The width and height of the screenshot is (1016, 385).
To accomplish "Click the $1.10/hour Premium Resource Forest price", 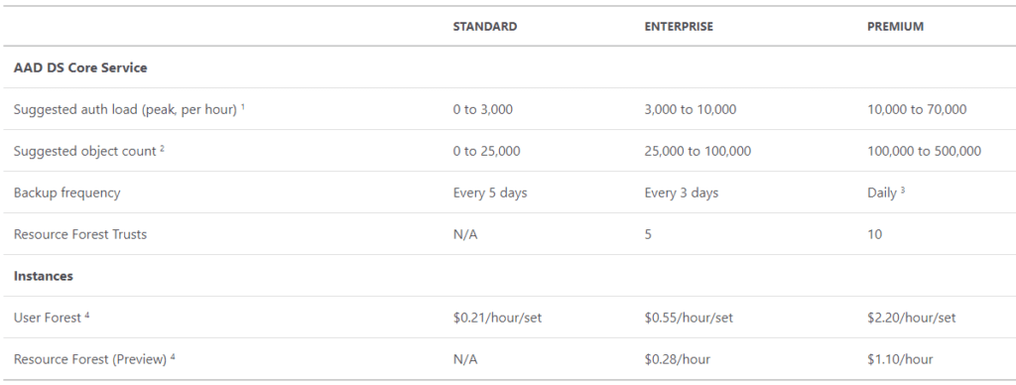I will tap(900, 359).
